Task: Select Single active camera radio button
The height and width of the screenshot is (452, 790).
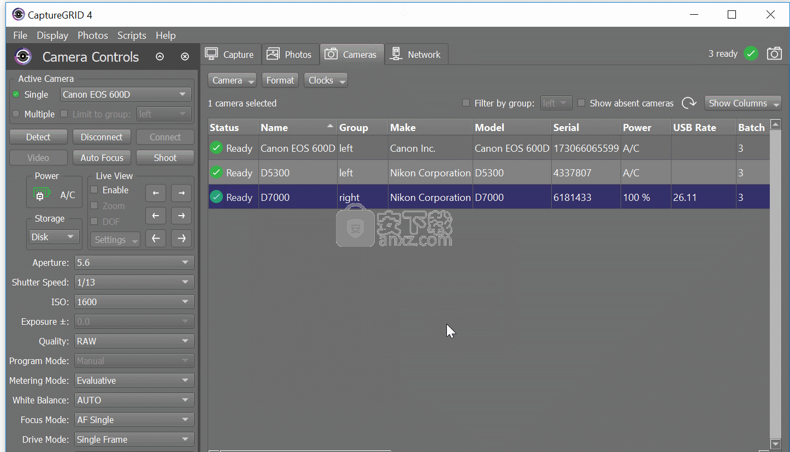Action: (x=16, y=94)
